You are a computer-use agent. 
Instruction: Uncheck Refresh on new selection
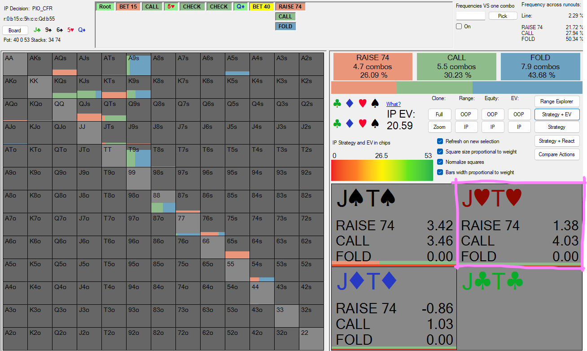[x=440, y=141]
